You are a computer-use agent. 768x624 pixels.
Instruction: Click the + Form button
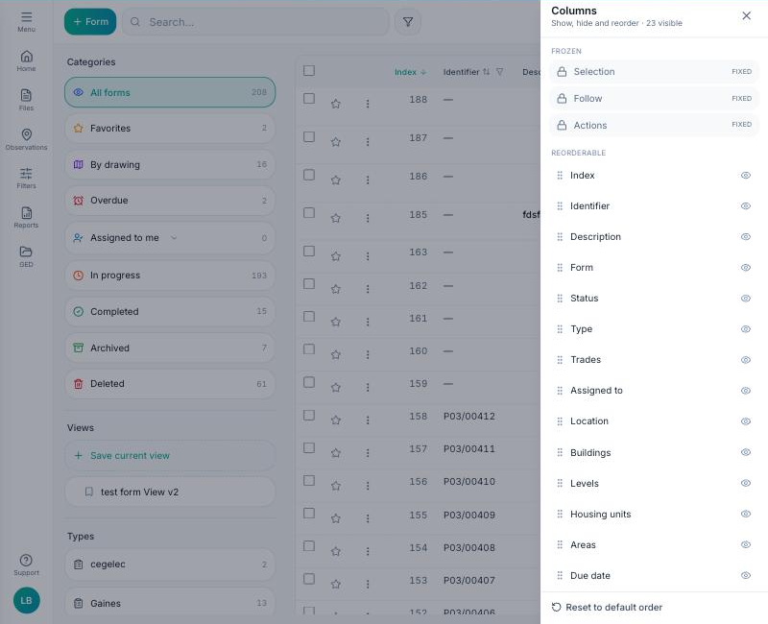[x=90, y=21]
